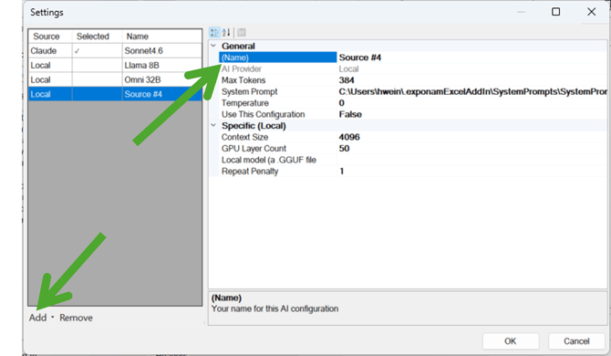Switch property grid to Categorized view

point(214,32)
